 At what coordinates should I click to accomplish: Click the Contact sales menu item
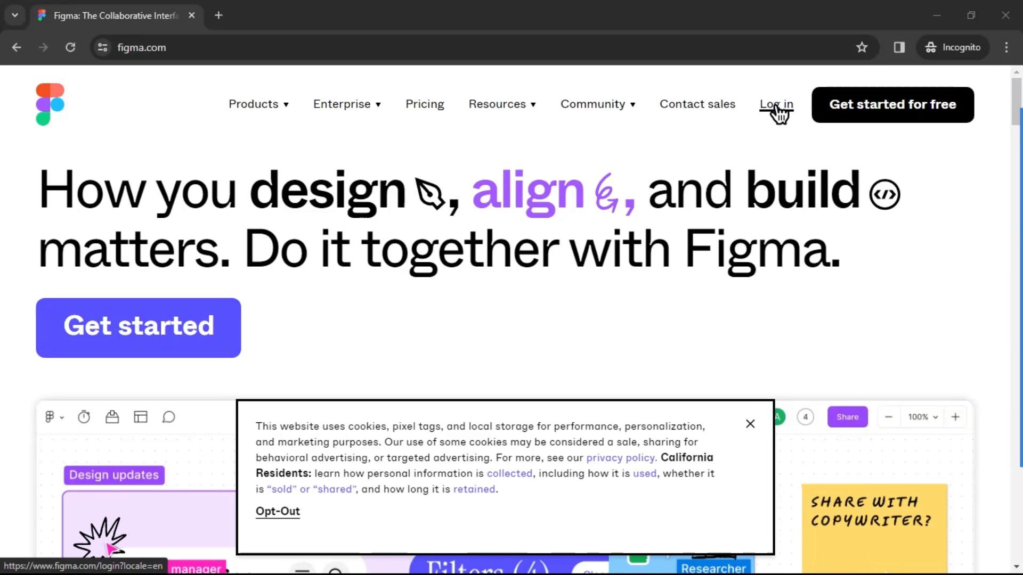[x=697, y=104]
